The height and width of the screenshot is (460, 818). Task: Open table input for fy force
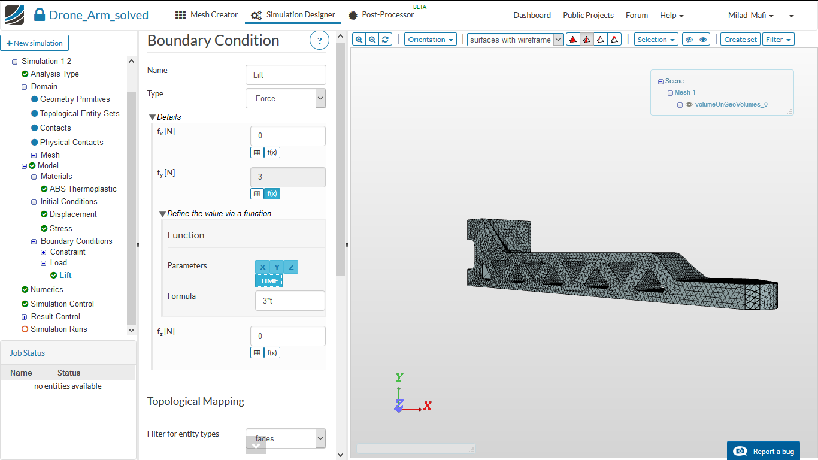click(x=257, y=193)
